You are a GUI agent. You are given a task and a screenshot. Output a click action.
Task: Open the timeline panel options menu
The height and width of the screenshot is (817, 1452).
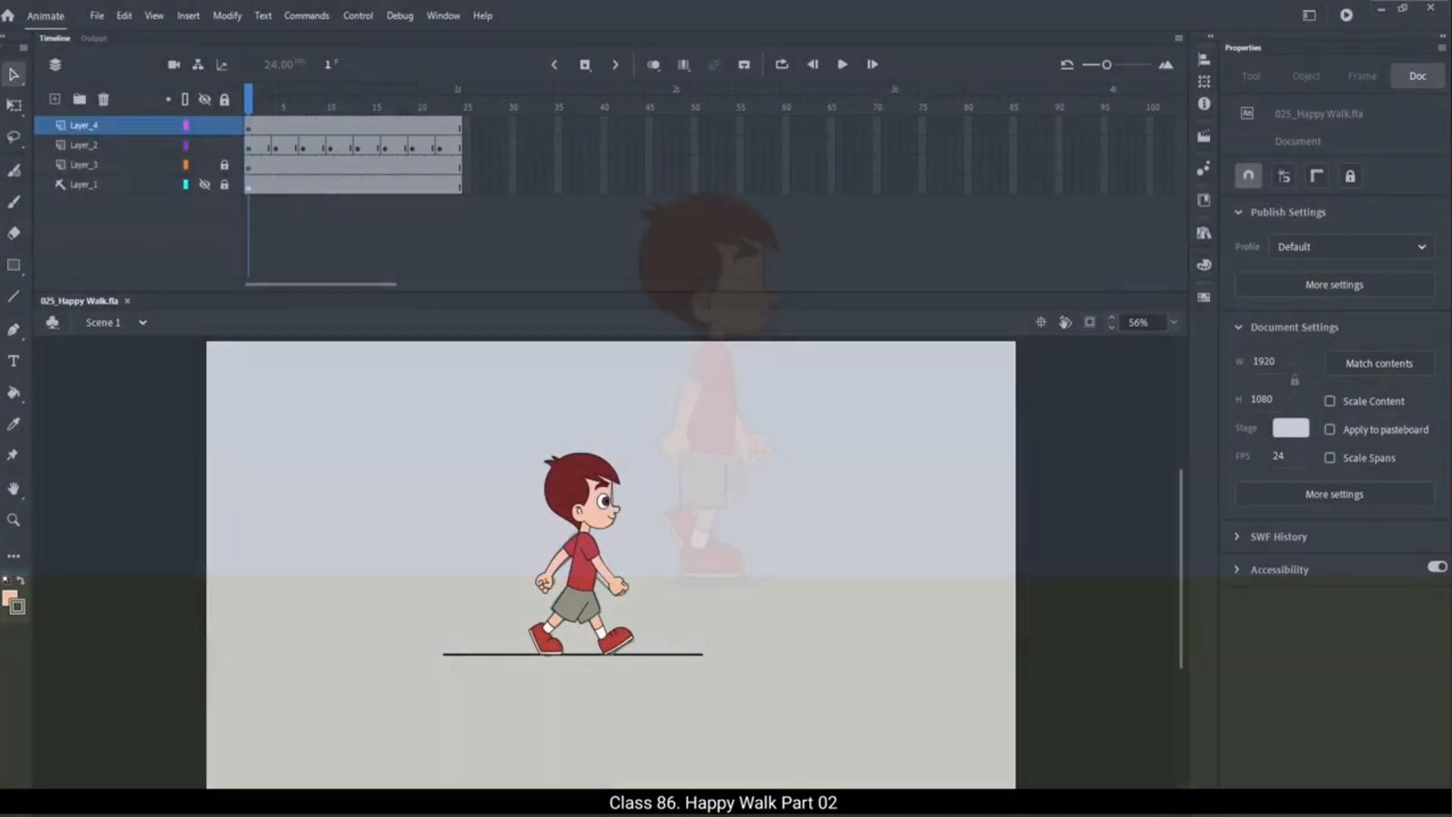tap(1178, 38)
